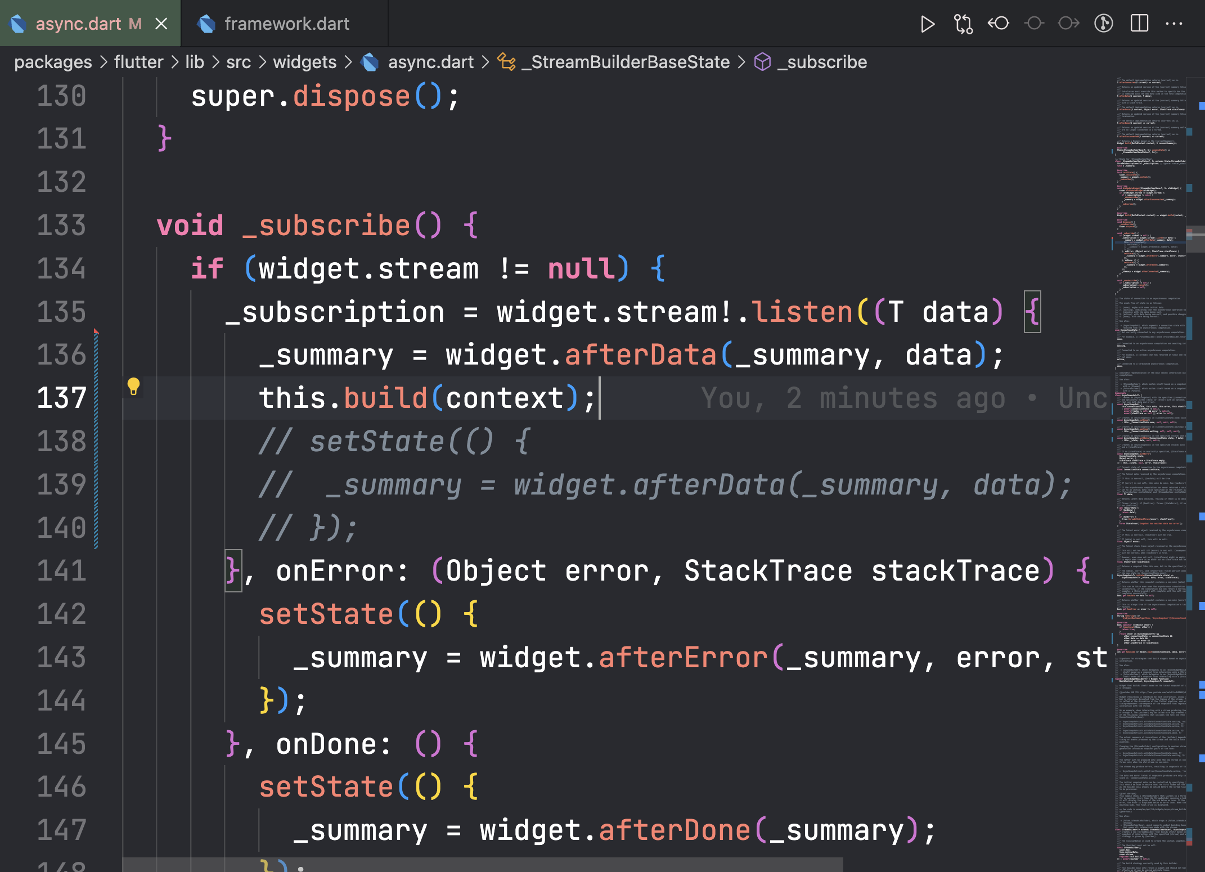Expand the More Actions ellipsis menu

point(1174,23)
